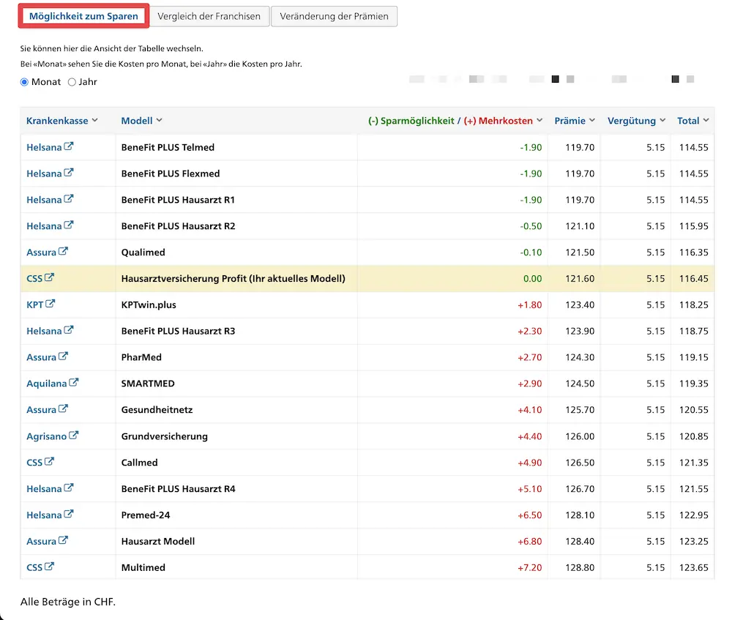Click external link icon beside Agrisano
This screenshot has height=620, width=732.
tap(74, 435)
